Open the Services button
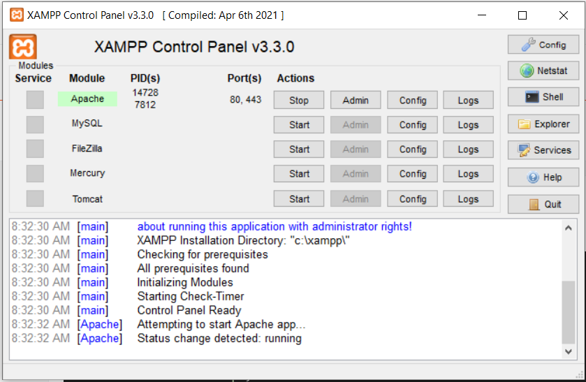 [x=543, y=150]
